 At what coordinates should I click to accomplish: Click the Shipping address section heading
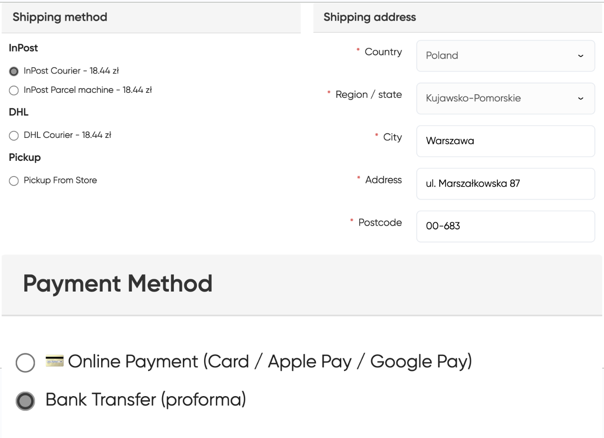click(x=370, y=17)
